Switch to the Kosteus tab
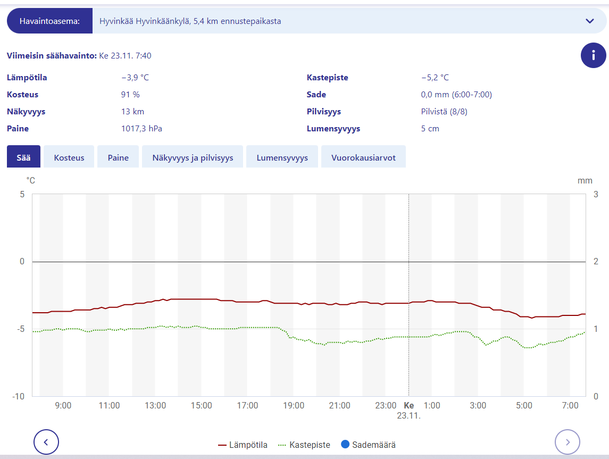The height and width of the screenshot is (459, 609). (x=69, y=157)
